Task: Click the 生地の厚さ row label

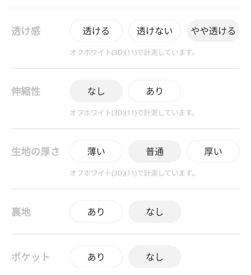Action: 35,152
